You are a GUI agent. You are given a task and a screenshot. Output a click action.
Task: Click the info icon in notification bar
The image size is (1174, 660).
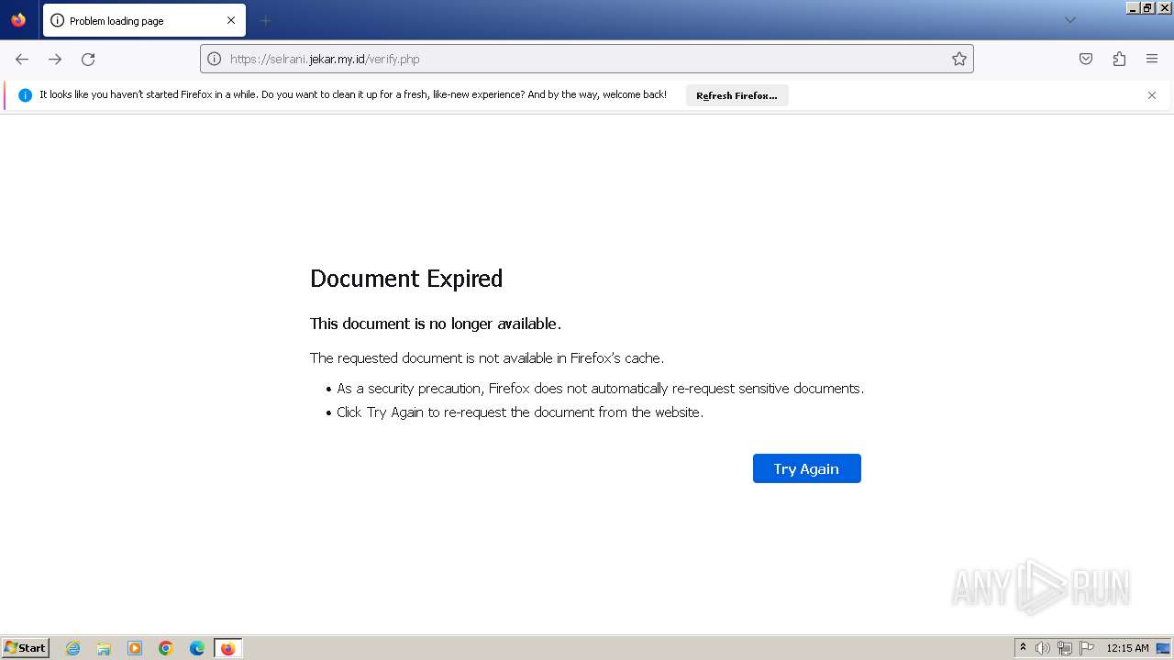click(25, 95)
